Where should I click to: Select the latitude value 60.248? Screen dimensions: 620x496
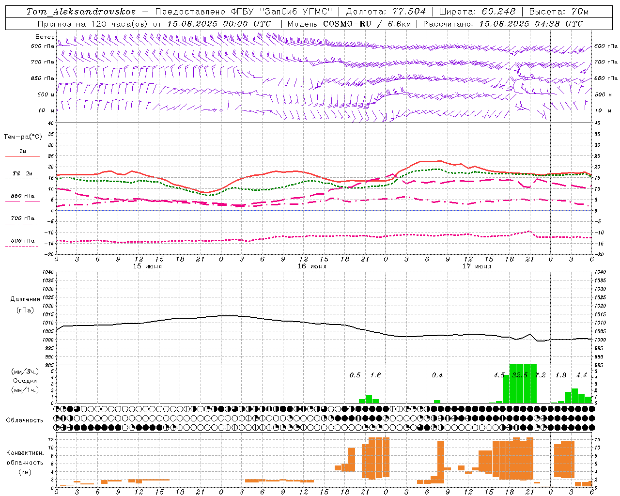click(499, 12)
